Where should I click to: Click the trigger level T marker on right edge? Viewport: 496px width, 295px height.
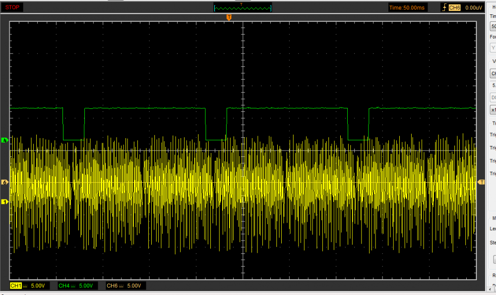pyautogui.click(x=481, y=183)
